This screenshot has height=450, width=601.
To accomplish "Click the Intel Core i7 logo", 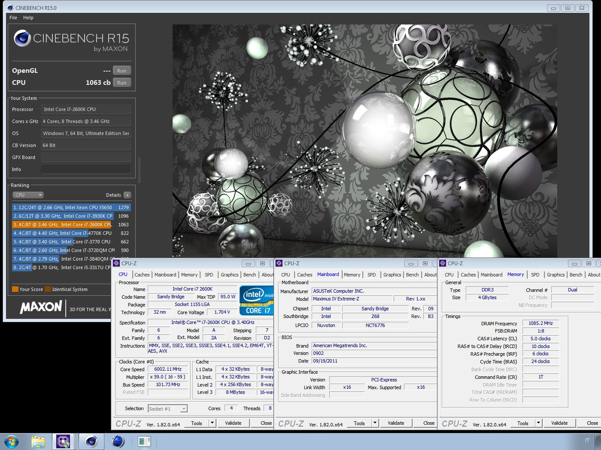I will point(256,300).
